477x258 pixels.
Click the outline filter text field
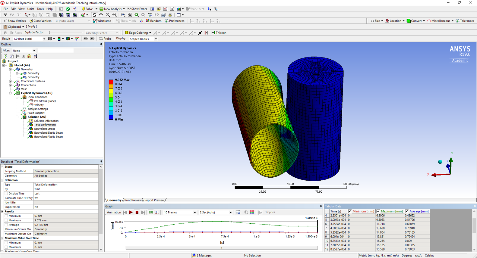tap(55, 51)
